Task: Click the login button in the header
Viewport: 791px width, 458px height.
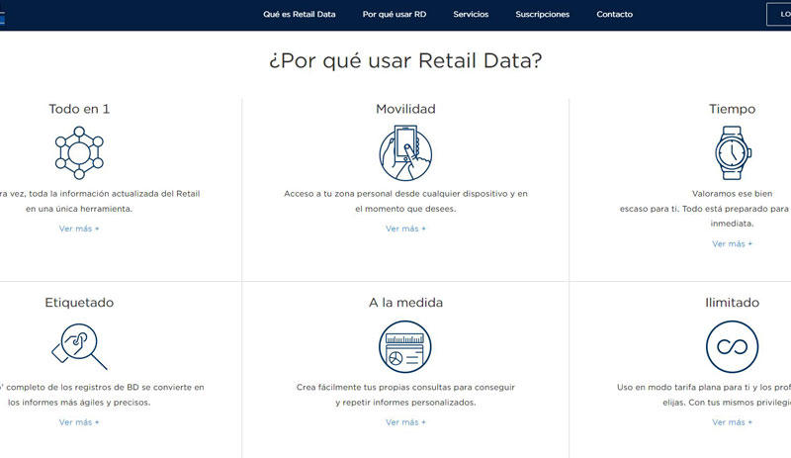Action: click(x=779, y=14)
